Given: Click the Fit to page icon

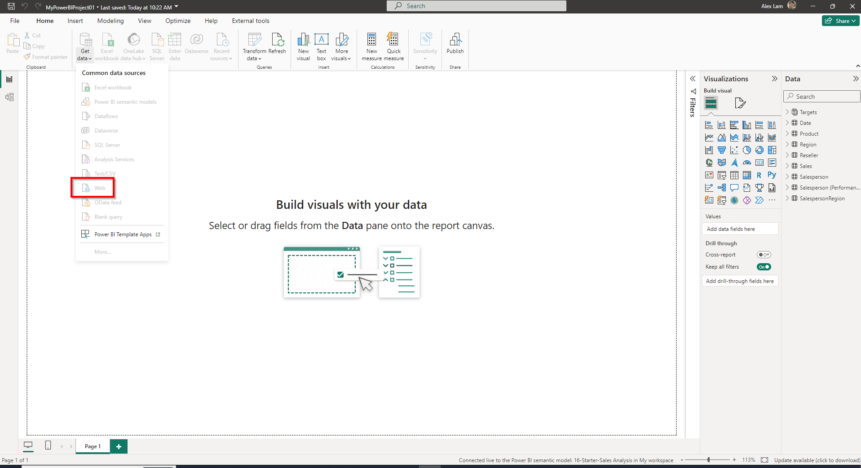Looking at the screenshot, I should click(765, 460).
